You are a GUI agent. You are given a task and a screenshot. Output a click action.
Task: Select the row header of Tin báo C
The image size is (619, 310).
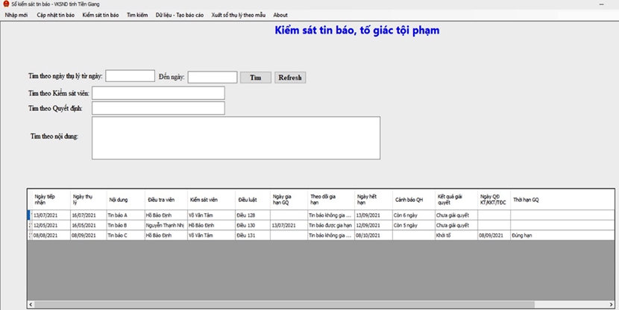(x=30, y=235)
